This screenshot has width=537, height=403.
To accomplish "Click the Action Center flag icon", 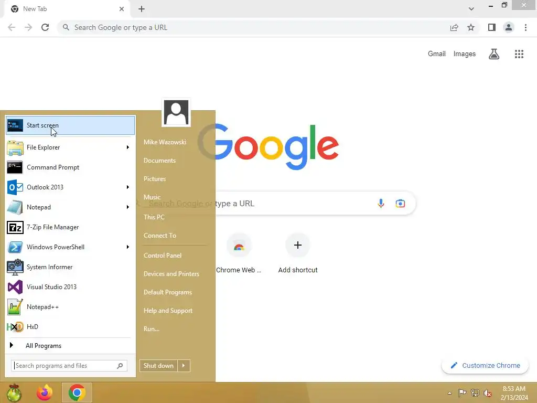I will pos(462,393).
